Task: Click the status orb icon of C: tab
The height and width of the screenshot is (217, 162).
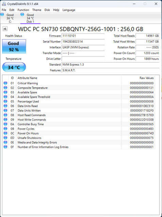Action: (2, 14)
